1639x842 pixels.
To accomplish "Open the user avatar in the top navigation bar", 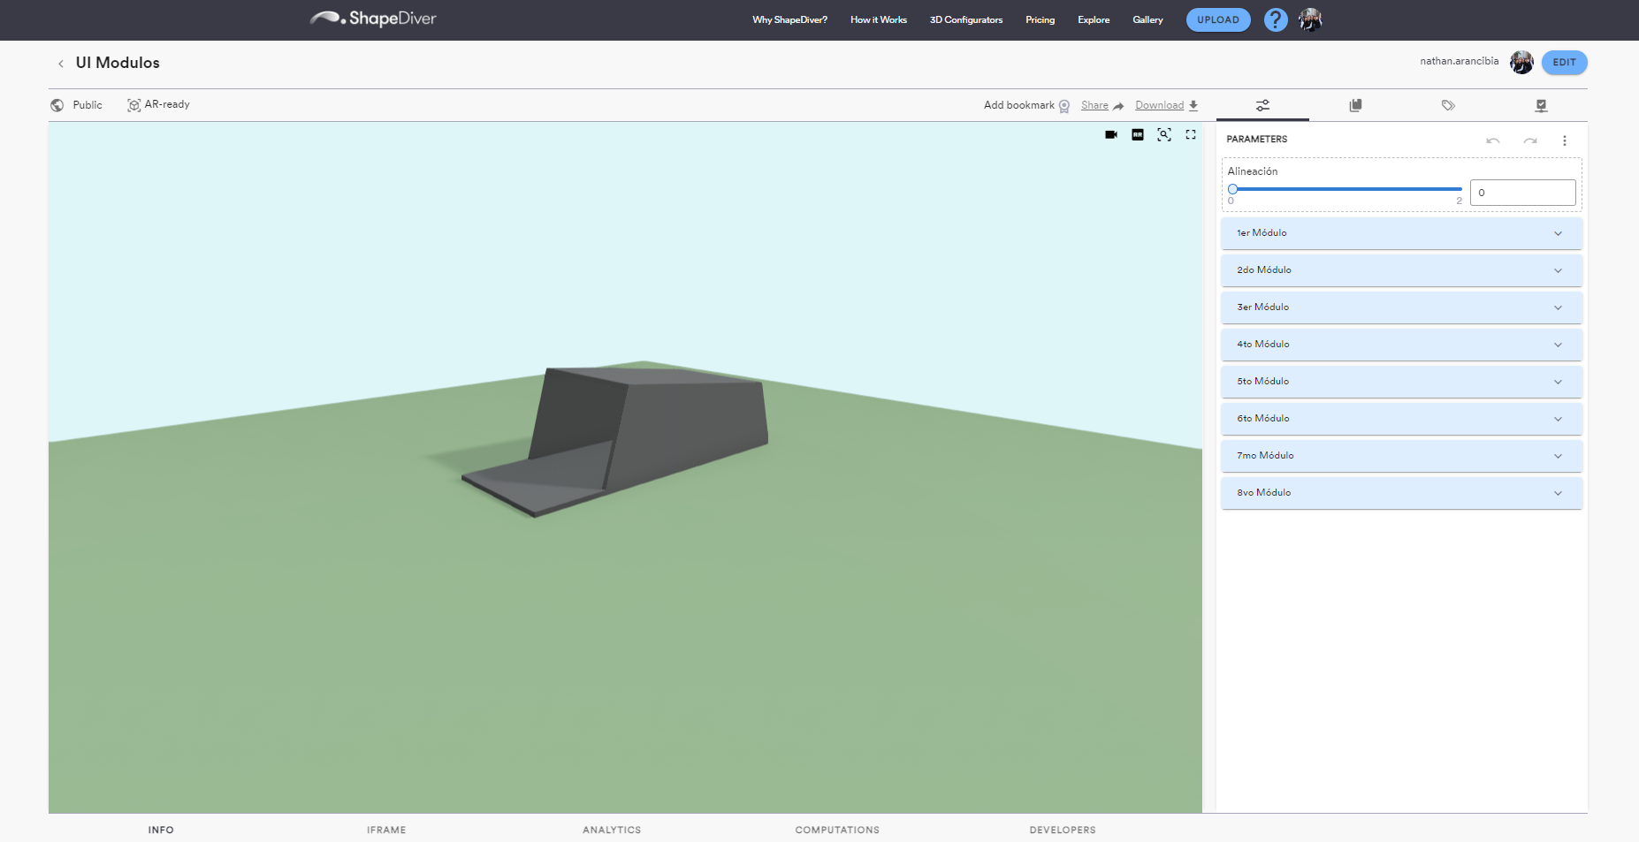I will pos(1310,19).
